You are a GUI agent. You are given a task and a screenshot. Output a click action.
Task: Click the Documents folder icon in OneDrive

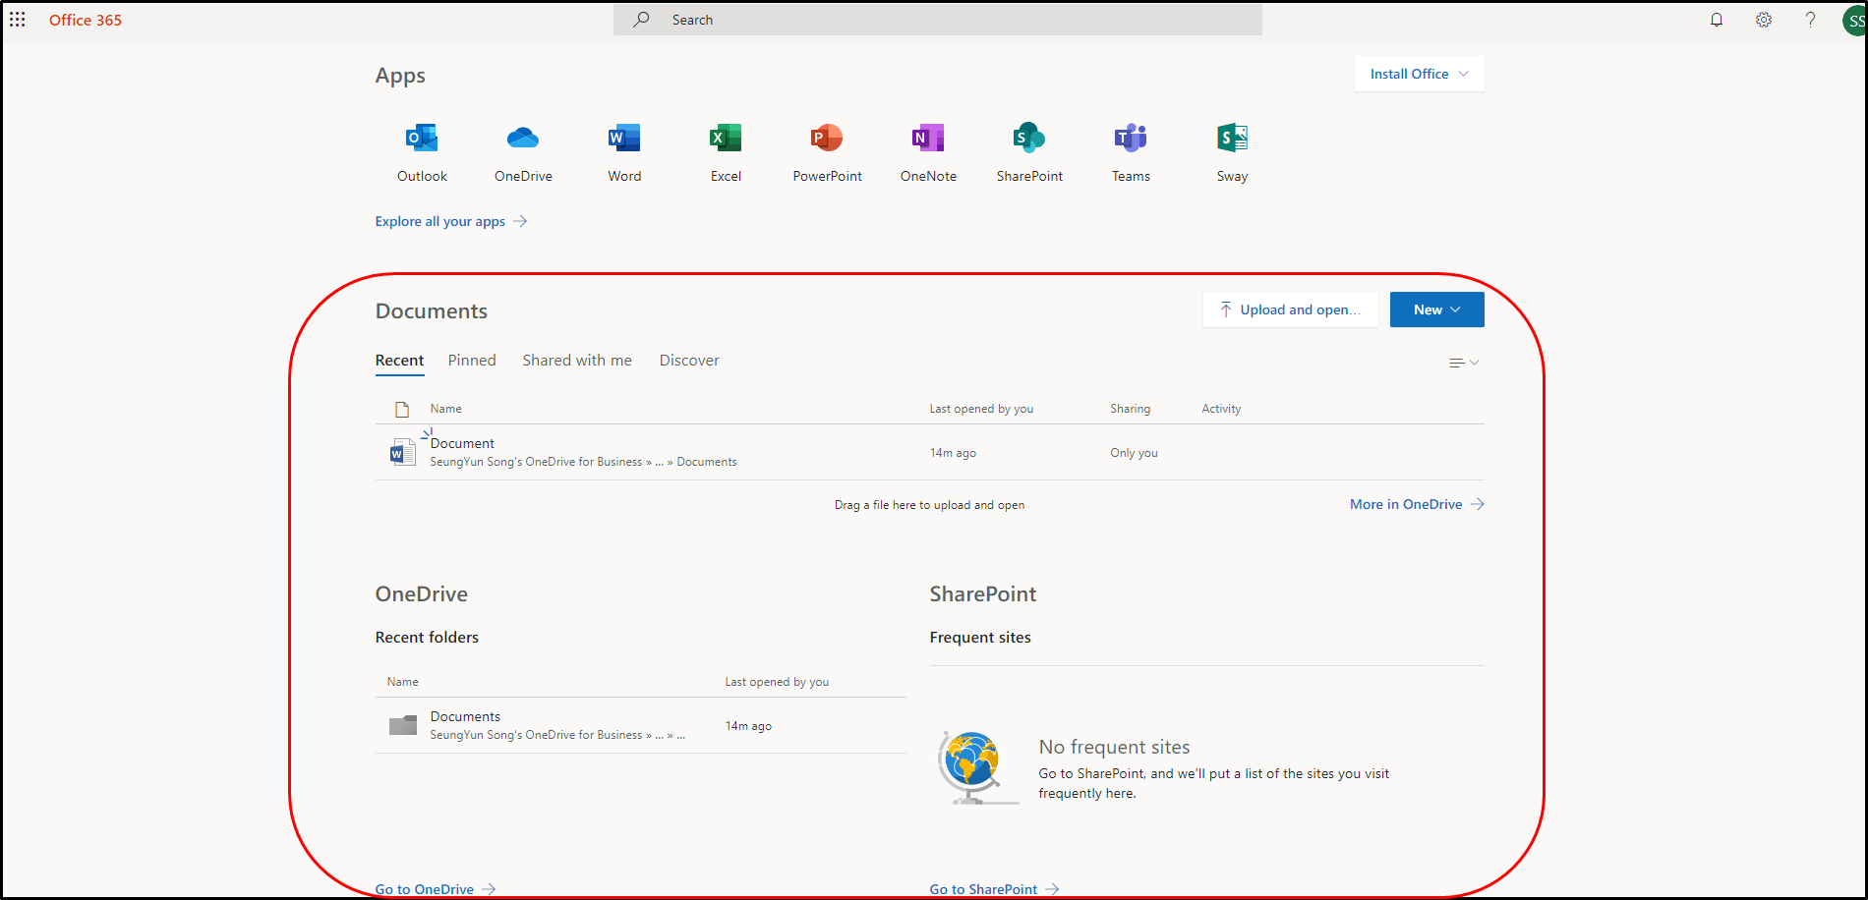(x=402, y=725)
